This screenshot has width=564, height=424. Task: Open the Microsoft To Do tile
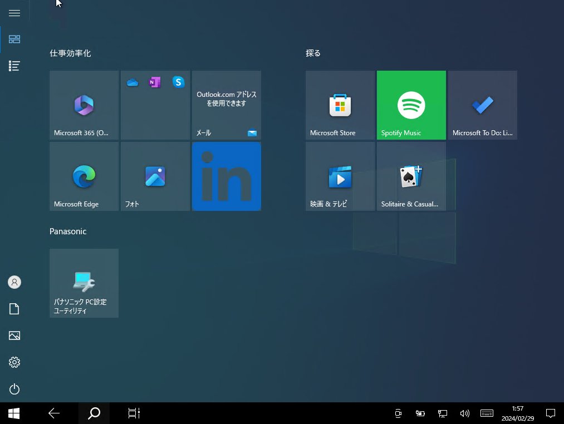click(482, 105)
